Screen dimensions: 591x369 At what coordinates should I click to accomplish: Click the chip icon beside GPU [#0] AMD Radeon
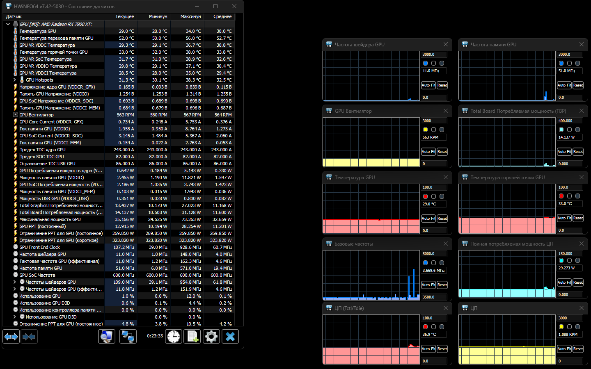tap(16, 24)
